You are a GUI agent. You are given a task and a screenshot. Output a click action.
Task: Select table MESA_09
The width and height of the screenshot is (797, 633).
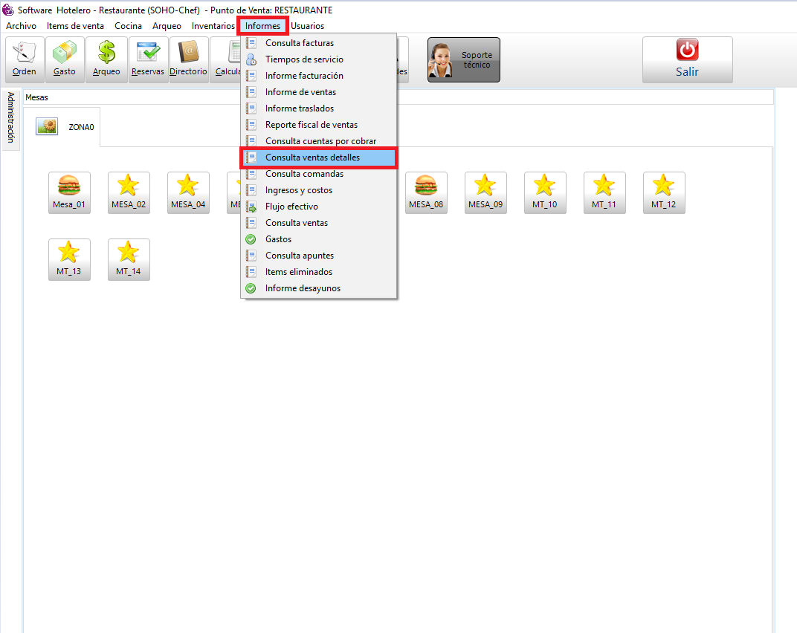[x=485, y=192]
